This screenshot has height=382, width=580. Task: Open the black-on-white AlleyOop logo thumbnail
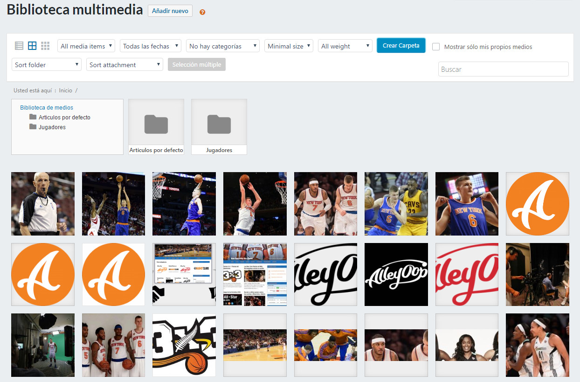pyautogui.click(x=325, y=274)
